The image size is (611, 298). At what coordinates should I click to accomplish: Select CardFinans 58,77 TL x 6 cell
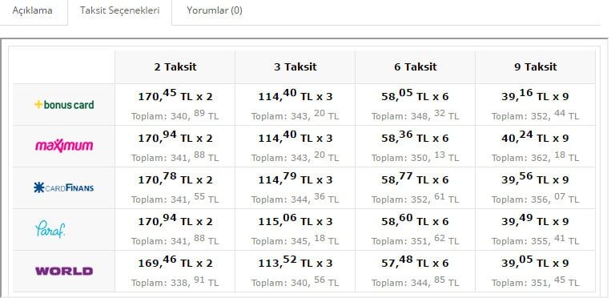(x=415, y=188)
